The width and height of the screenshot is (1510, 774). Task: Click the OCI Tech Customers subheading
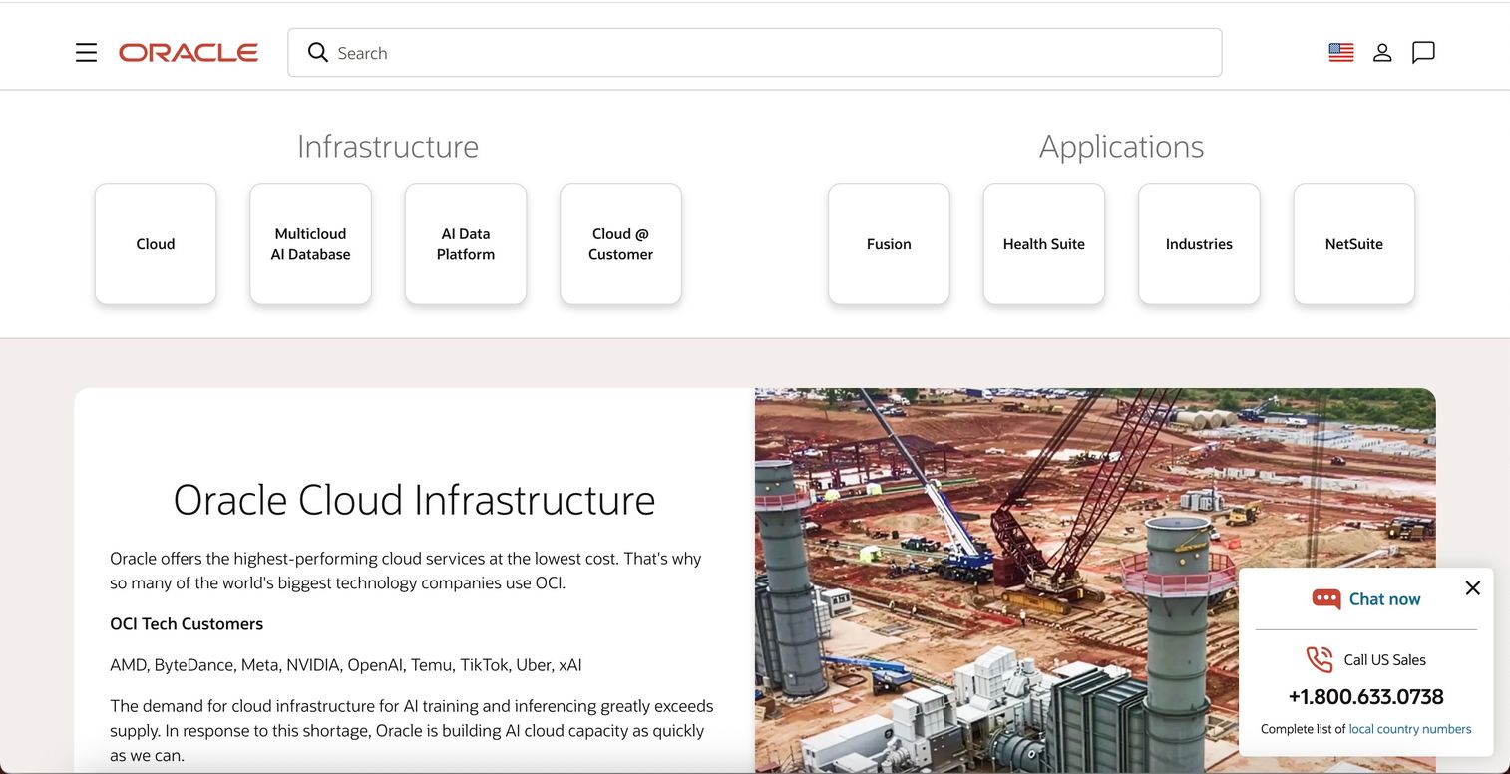(187, 624)
